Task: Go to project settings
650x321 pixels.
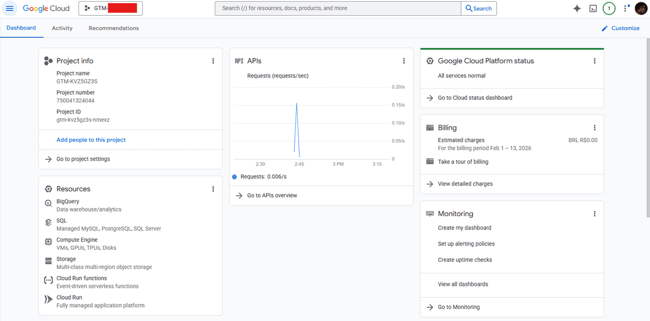Action: click(x=84, y=159)
